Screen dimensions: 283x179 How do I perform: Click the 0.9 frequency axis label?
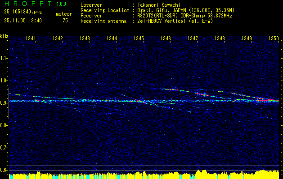(x=4, y=103)
